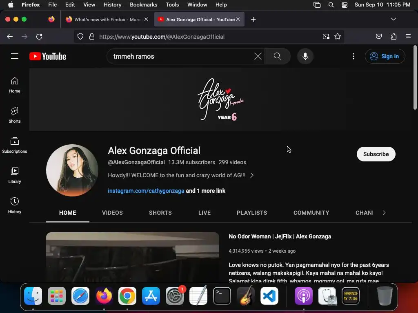418x313 pixels.
Task: Open the Tools menu in menu bar
Action: tap(172, 4)
